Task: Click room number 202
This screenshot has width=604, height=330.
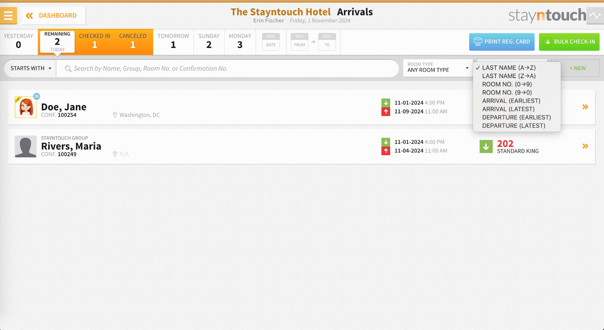Action: (x=505, y=144)
